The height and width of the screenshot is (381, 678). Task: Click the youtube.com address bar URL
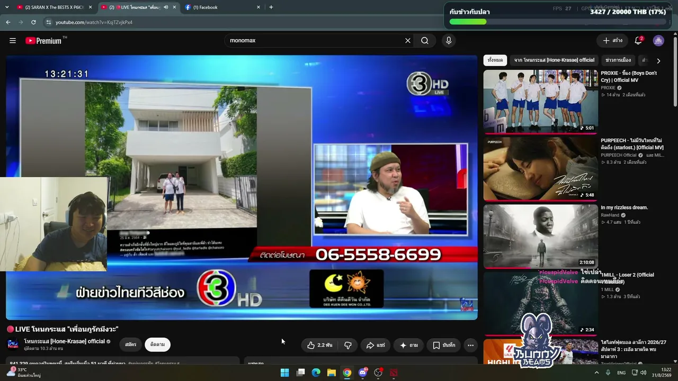(94, 22)
